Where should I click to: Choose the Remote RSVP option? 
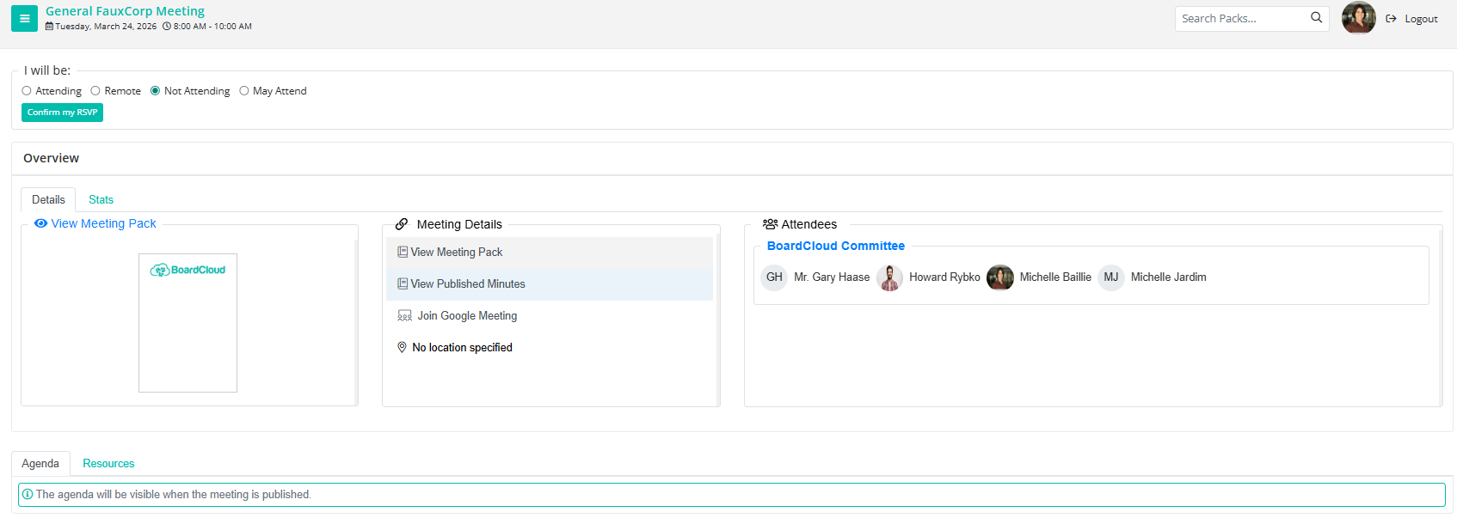tap(95, 91)
